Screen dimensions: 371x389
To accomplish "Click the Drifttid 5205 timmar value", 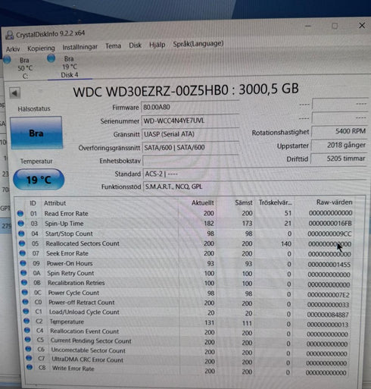I will [338, 158].
